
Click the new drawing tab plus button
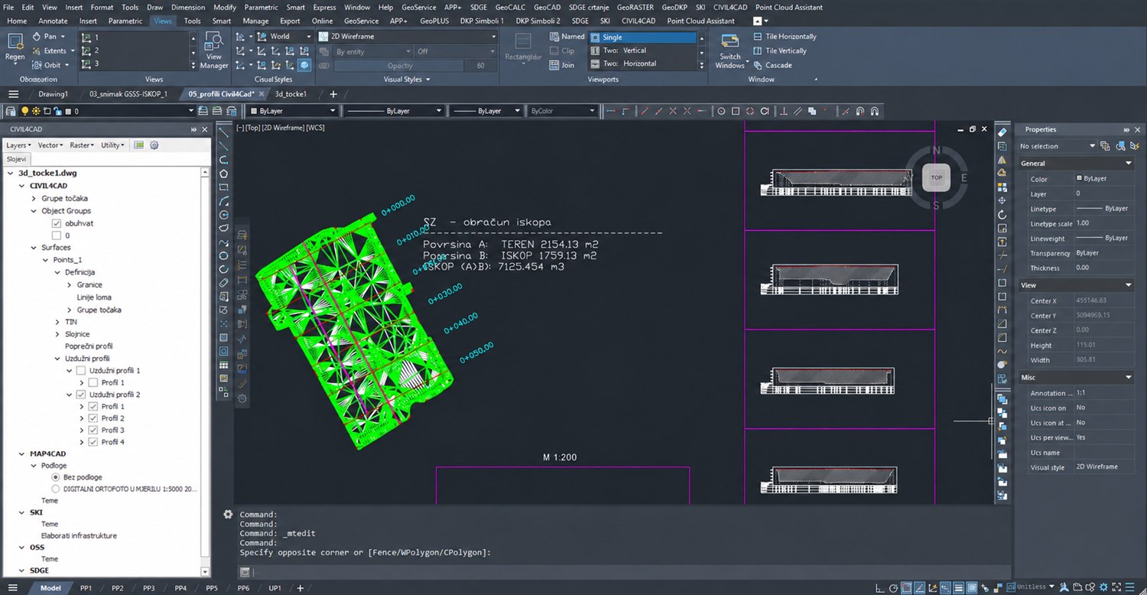click(x=333, y=94)
